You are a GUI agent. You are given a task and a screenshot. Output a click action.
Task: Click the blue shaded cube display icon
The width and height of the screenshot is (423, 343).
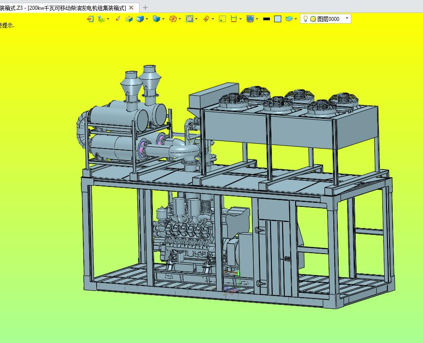point(140,19)
